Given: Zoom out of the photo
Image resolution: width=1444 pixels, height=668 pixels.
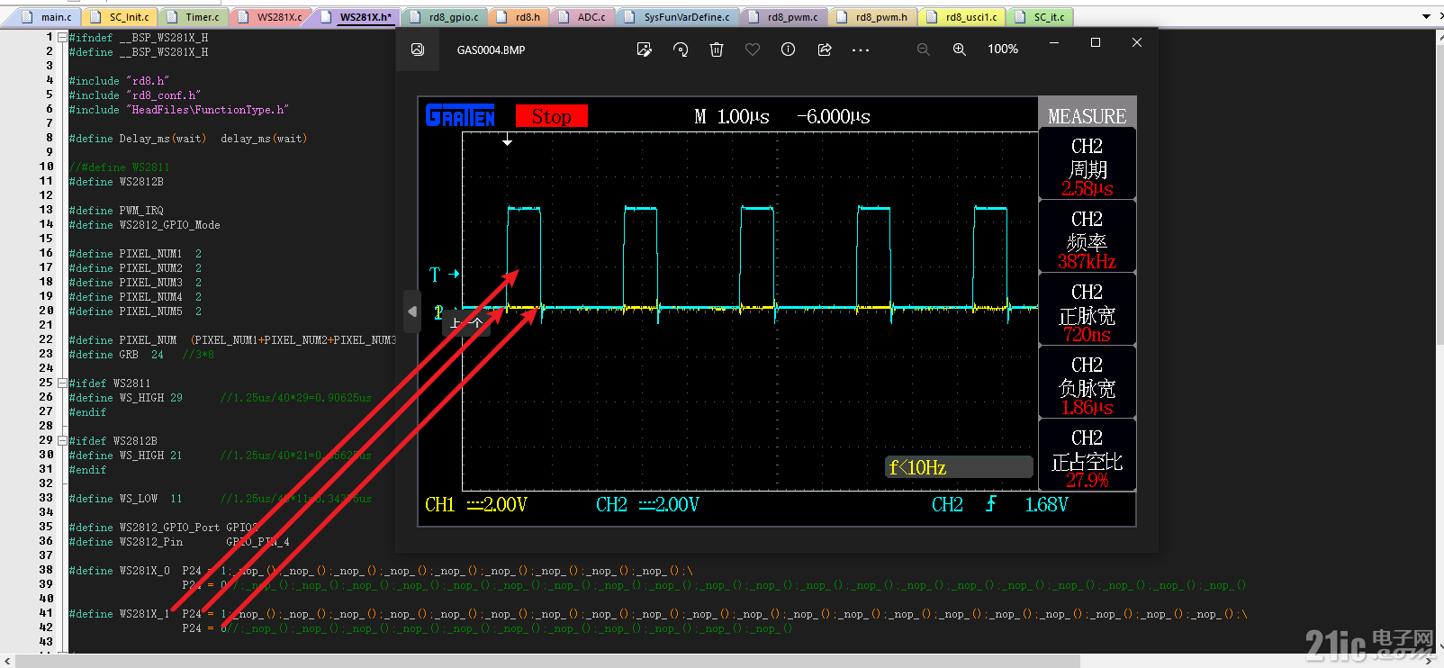Looking at the screenshot, I should coord(924,50).
